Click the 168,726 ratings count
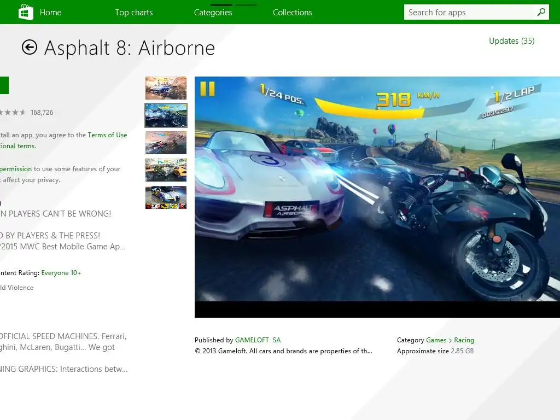Screen dimensions: 560x420 (x=42, y=113)
